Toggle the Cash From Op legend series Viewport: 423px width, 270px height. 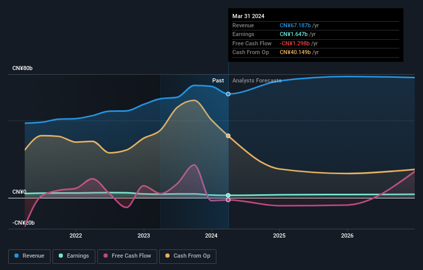[x=188, y=256]
